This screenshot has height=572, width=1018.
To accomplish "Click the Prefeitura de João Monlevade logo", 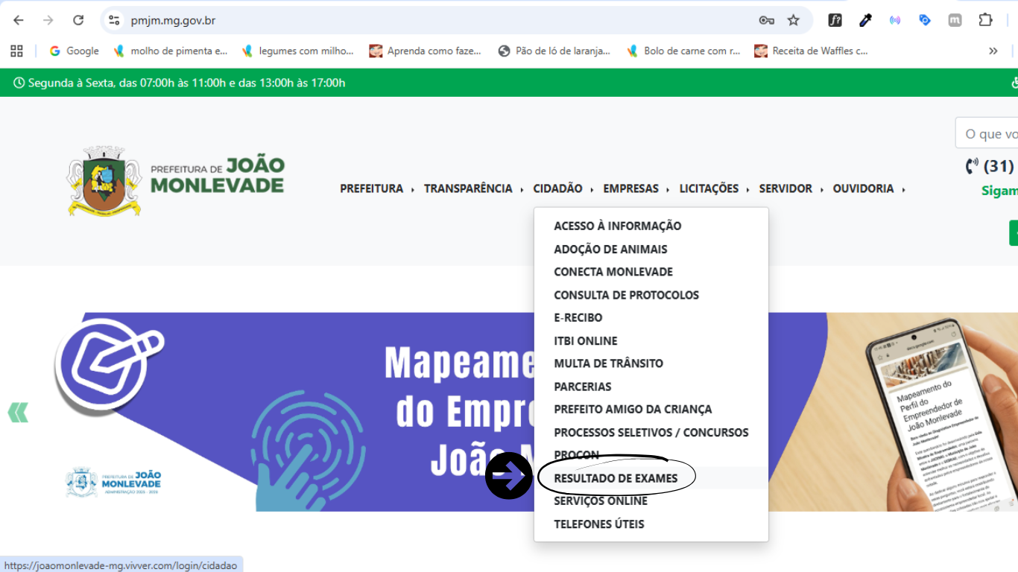I will pos(176,180).
